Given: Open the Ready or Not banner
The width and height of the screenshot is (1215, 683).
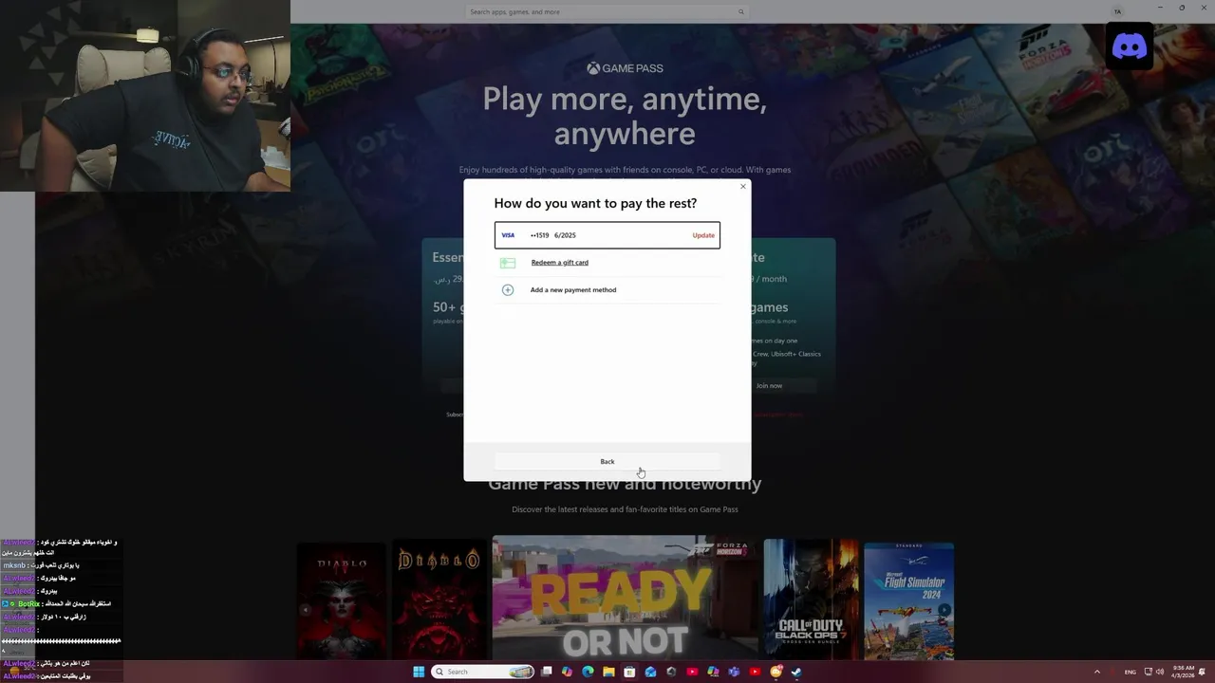Looking at the screenshot, I should pyautogui.click(x=625, y=600).
